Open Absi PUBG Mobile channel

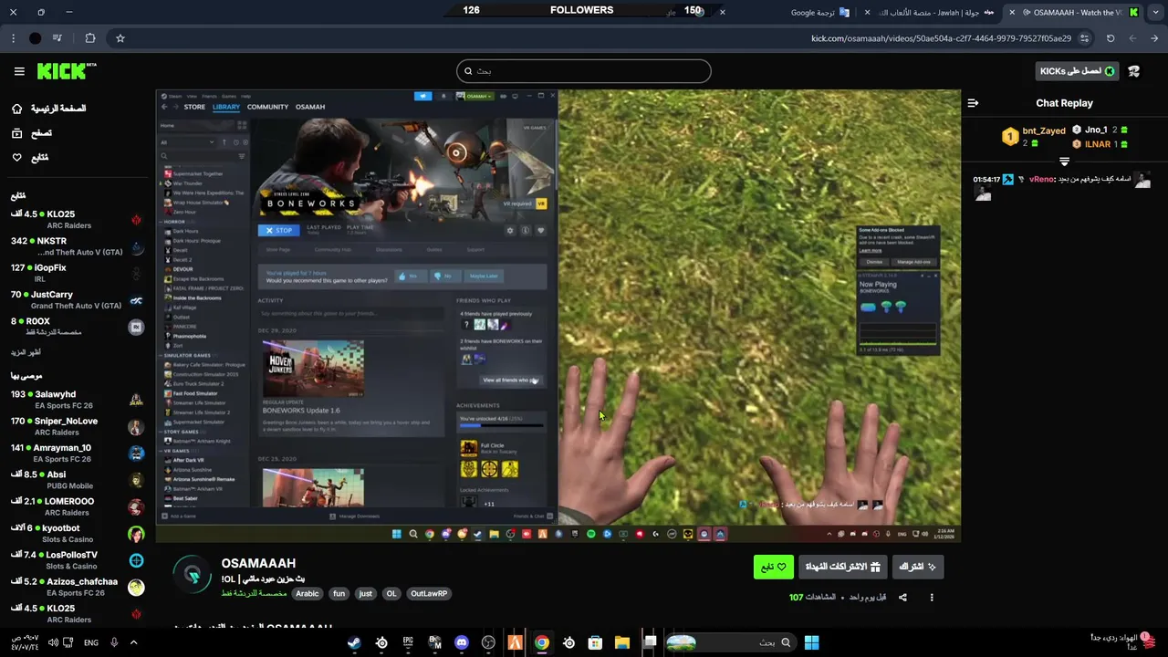coord(78,480)
